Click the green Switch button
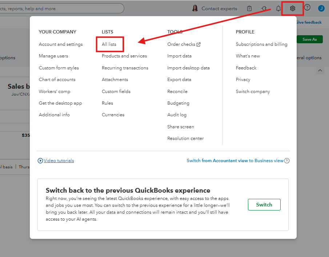329x257 pixels. [x=264, y=205]
